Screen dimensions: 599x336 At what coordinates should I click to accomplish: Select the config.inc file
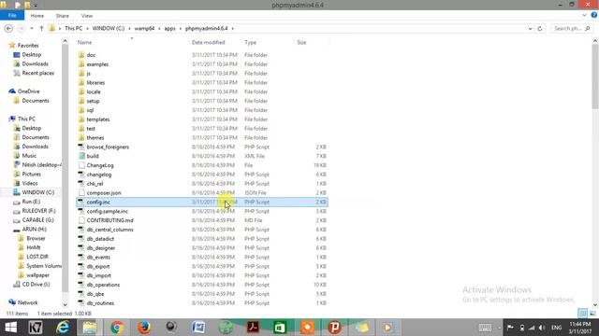click(x=202, y=202)
